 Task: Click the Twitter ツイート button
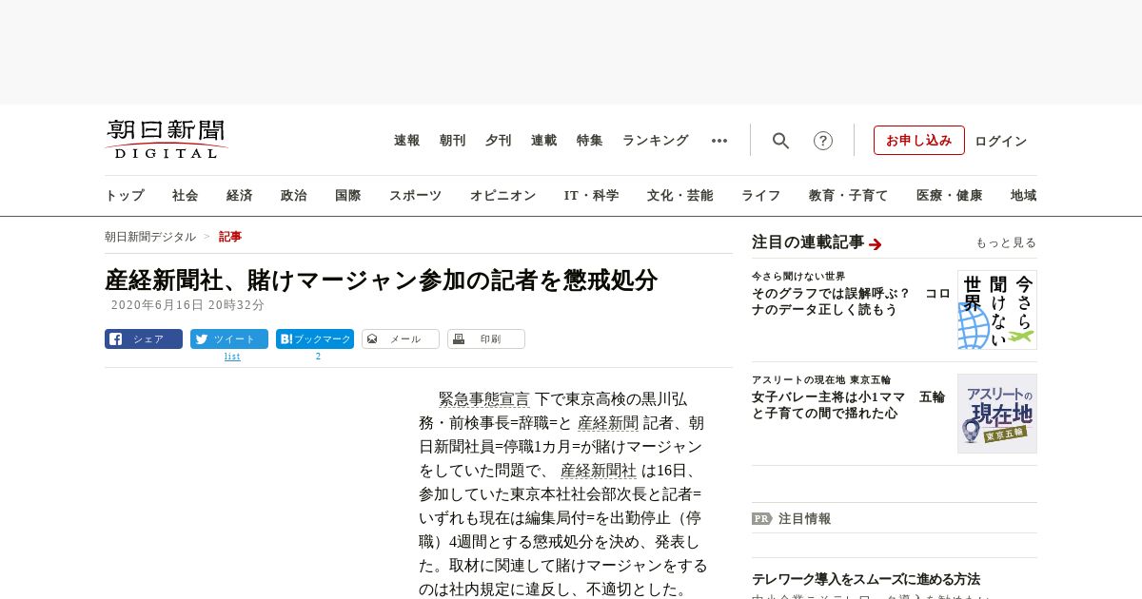pyautogui.click(x=229, y=338)
